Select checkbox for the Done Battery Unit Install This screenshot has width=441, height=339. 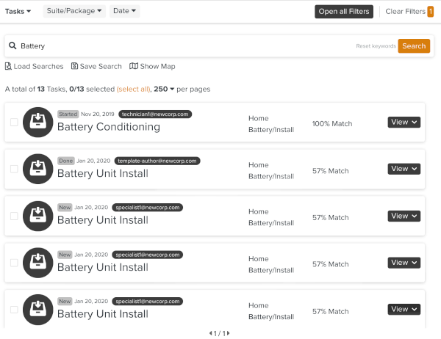pyautogui.click(x=14, y=169)
